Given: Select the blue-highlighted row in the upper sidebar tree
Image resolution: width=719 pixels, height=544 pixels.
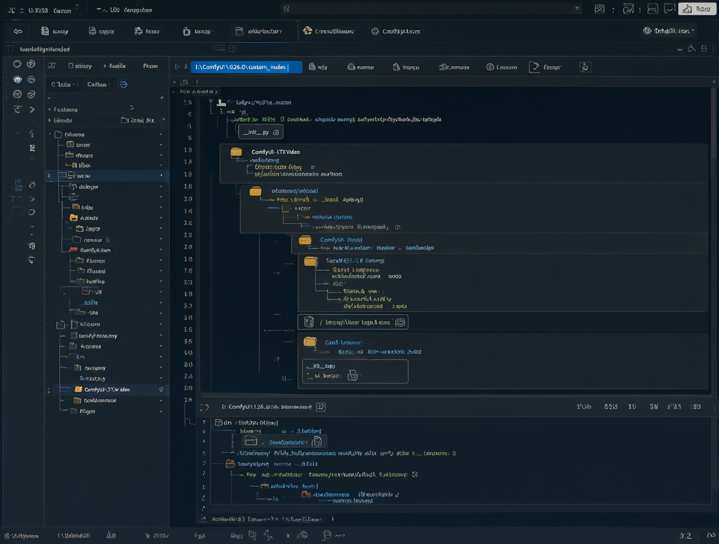Looking at the screenshot, I should point(107,175).
